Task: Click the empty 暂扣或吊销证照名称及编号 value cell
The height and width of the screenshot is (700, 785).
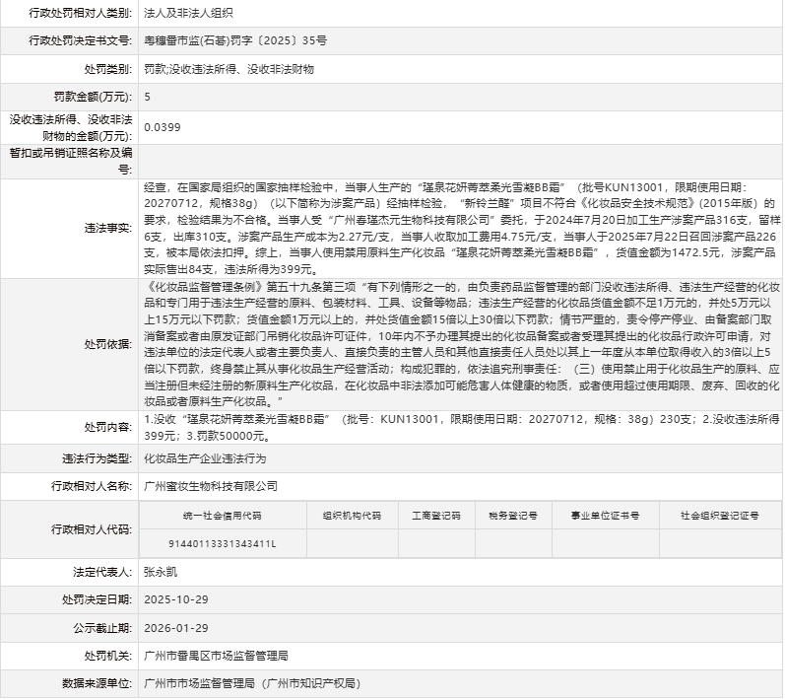Action: [x=459, y=161]
